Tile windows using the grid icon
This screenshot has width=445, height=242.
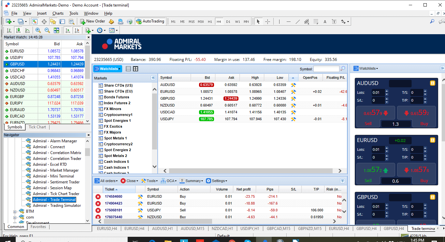56,30
